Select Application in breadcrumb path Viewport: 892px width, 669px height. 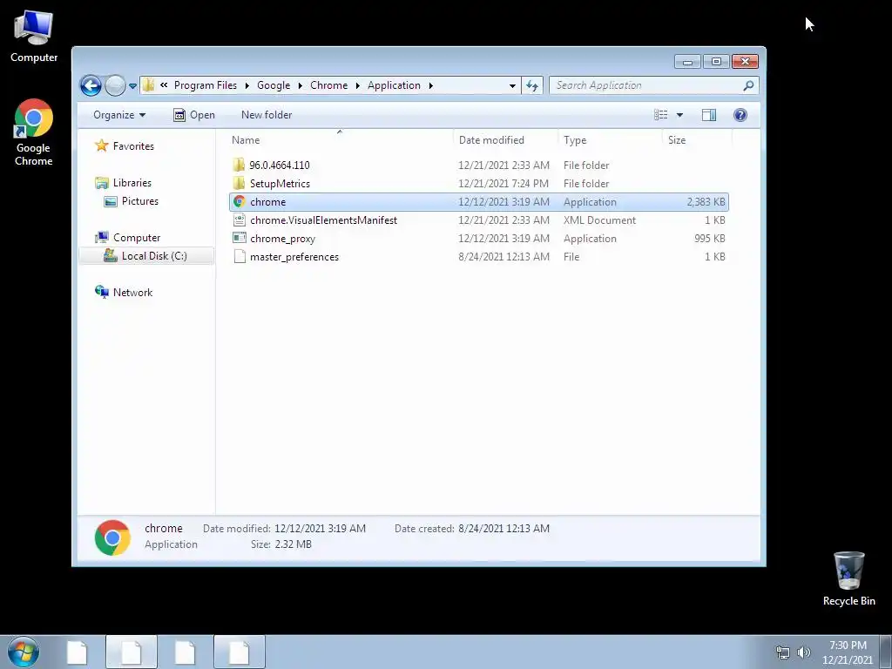click(x=394, y=85)
